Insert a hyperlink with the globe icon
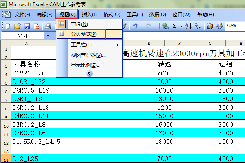Screen dimensions: 245x163 click(x=165, y=26)
